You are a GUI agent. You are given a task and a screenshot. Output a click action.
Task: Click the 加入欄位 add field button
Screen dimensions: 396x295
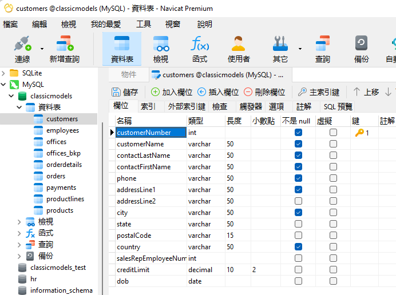click(x=171, y=92)
